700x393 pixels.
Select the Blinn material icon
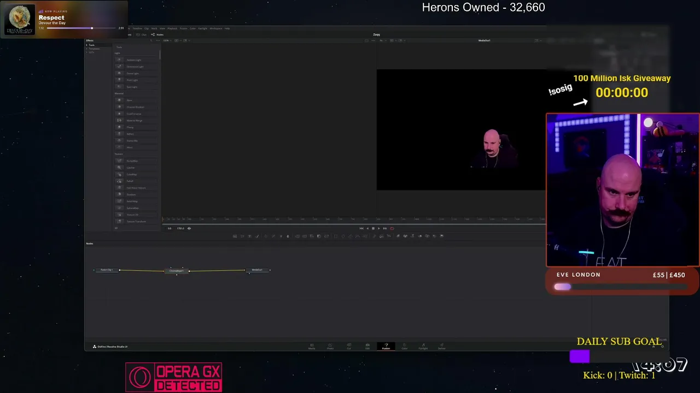click(x=119, y=100)
